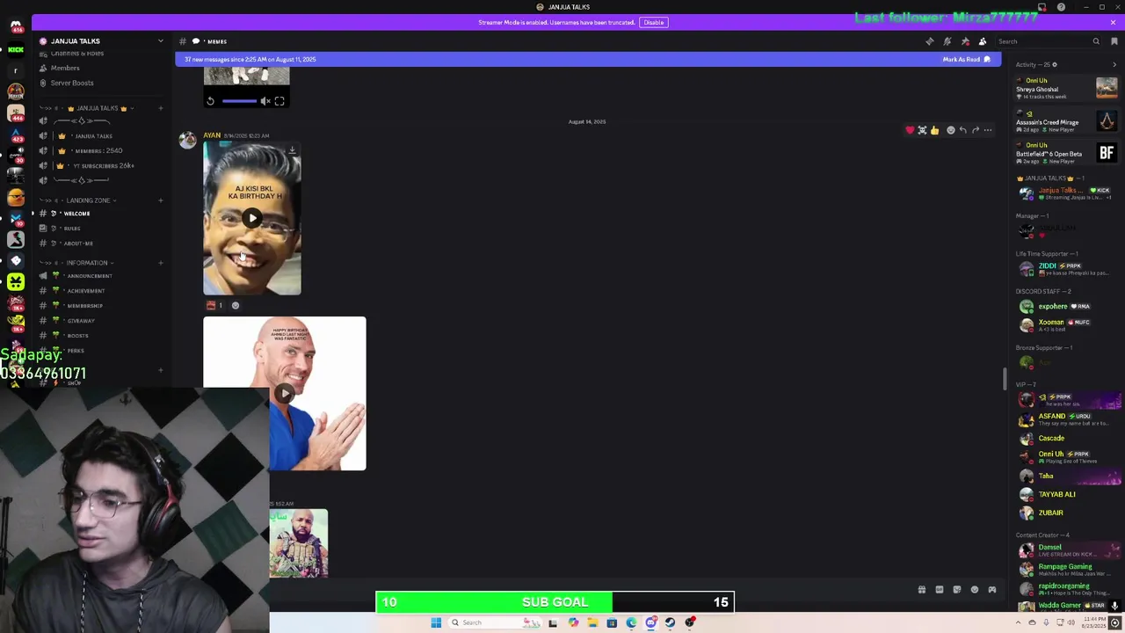Click Mark As Read button

click(966, 59)
